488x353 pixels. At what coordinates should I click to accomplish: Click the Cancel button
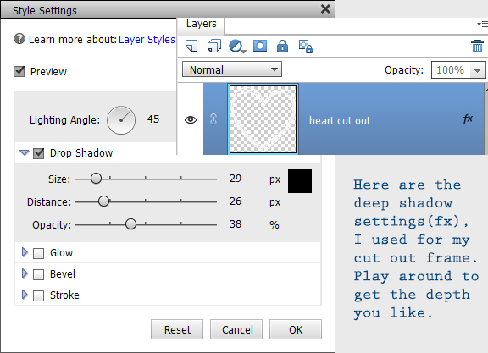(x=236, y=329)
